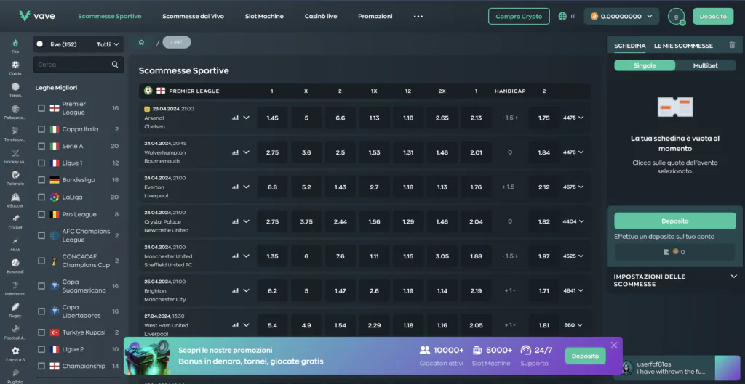Click the globe language icon
This screenshot has width=745, height=384.
pos(562,16)
